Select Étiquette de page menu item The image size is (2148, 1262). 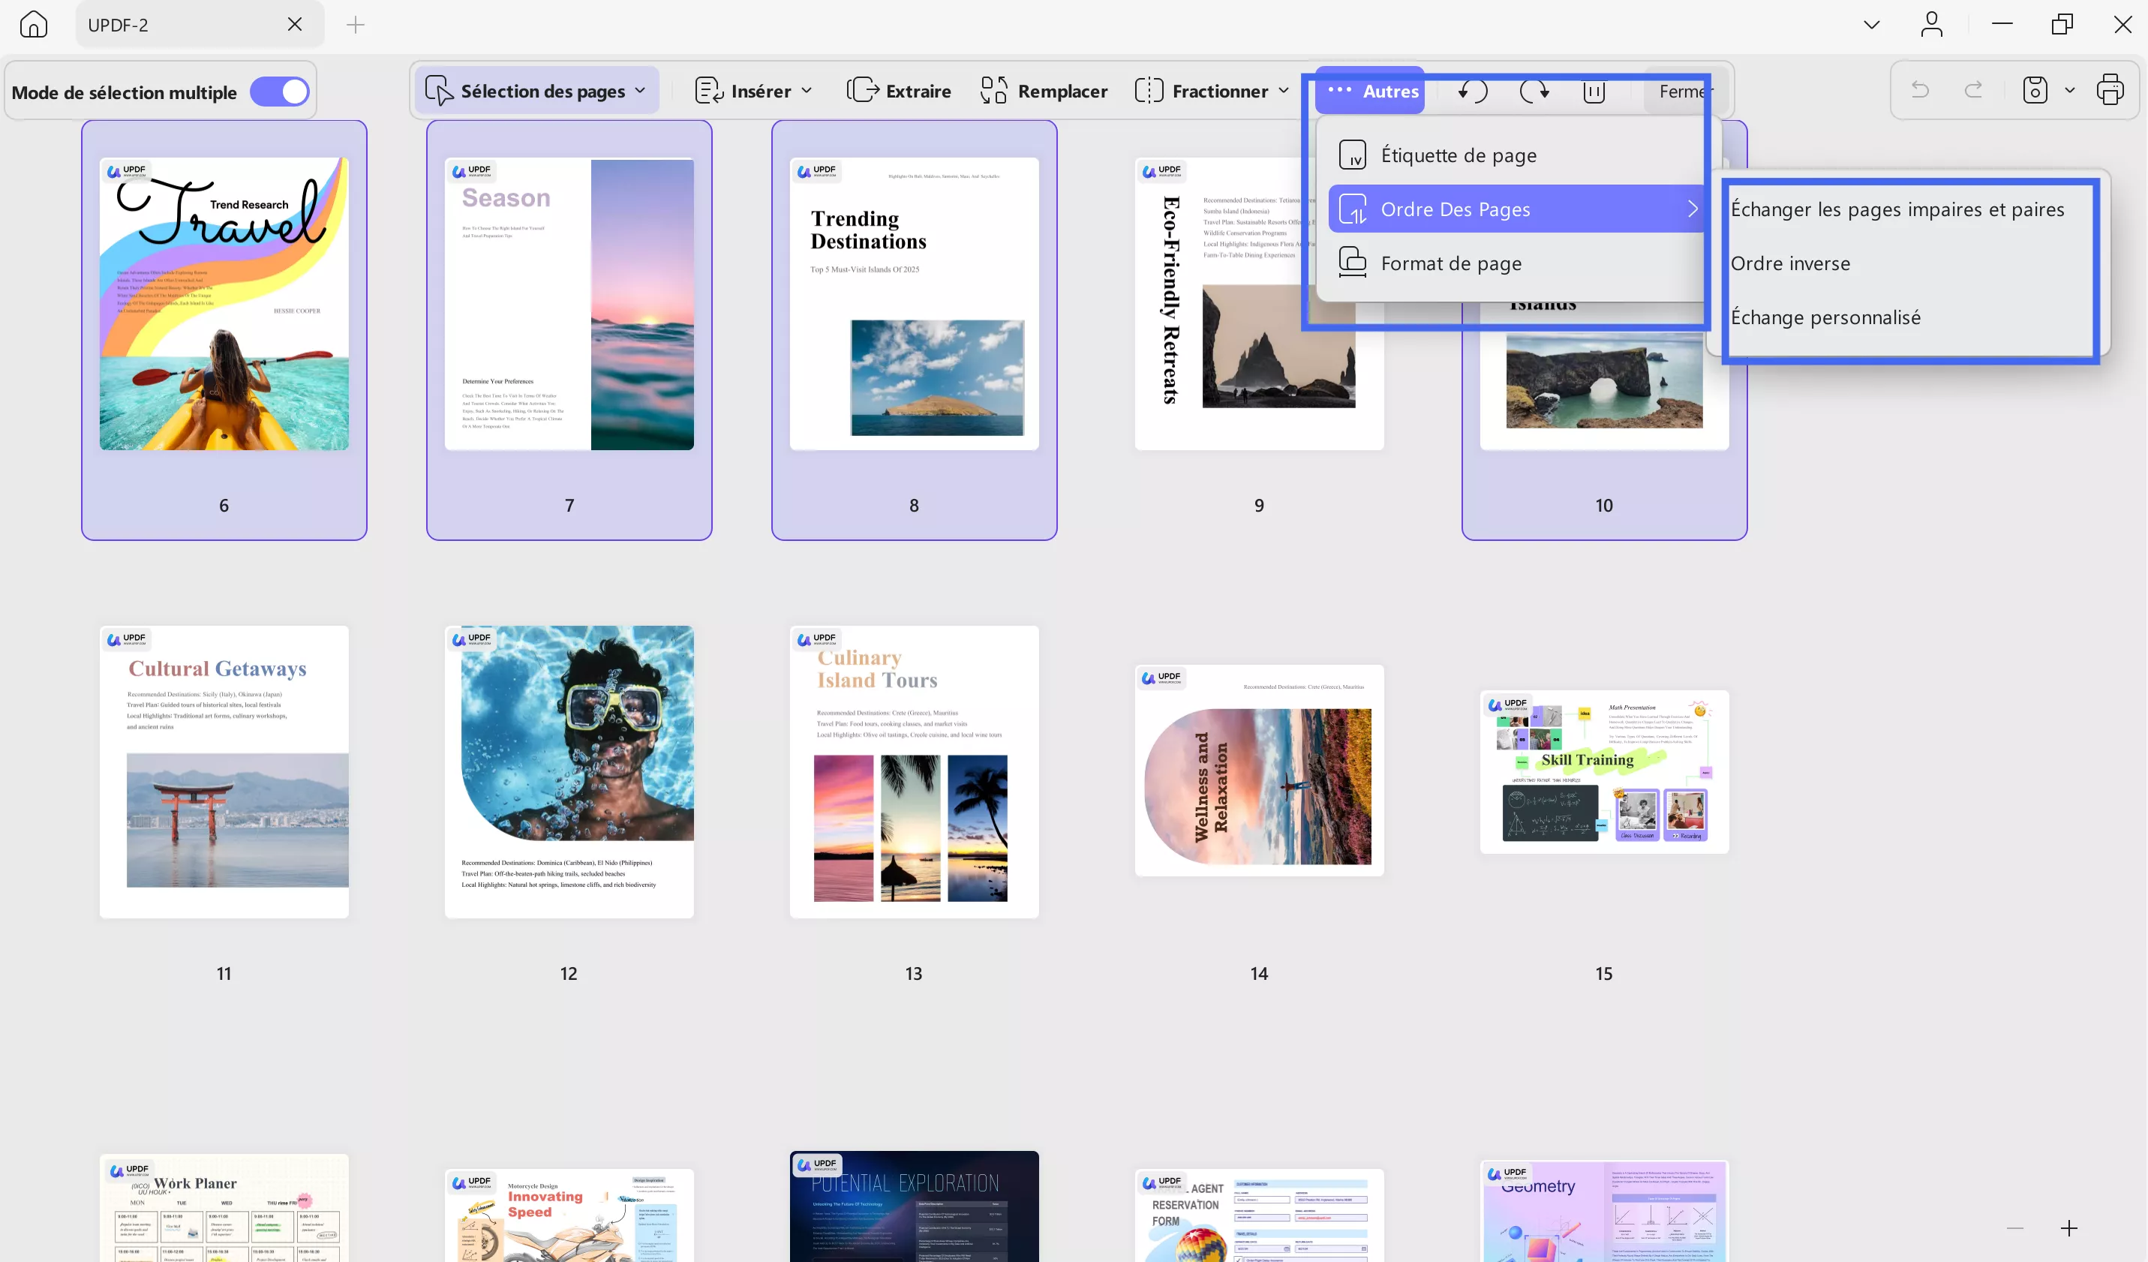tap(1458, 155)
